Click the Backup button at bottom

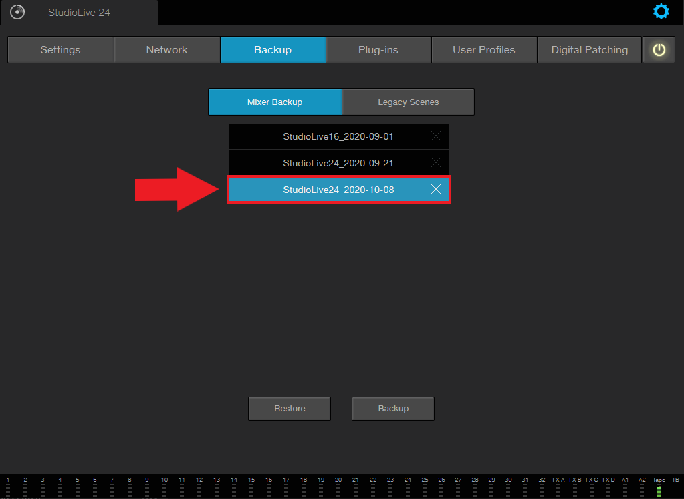point(393,408)
